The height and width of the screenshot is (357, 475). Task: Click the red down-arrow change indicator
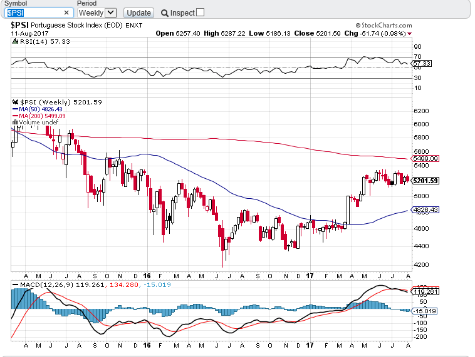pos(410,34)
